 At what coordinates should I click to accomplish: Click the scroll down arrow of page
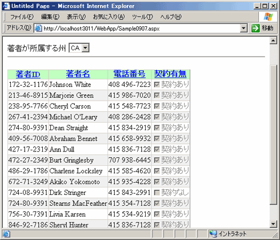click(273, 224)
